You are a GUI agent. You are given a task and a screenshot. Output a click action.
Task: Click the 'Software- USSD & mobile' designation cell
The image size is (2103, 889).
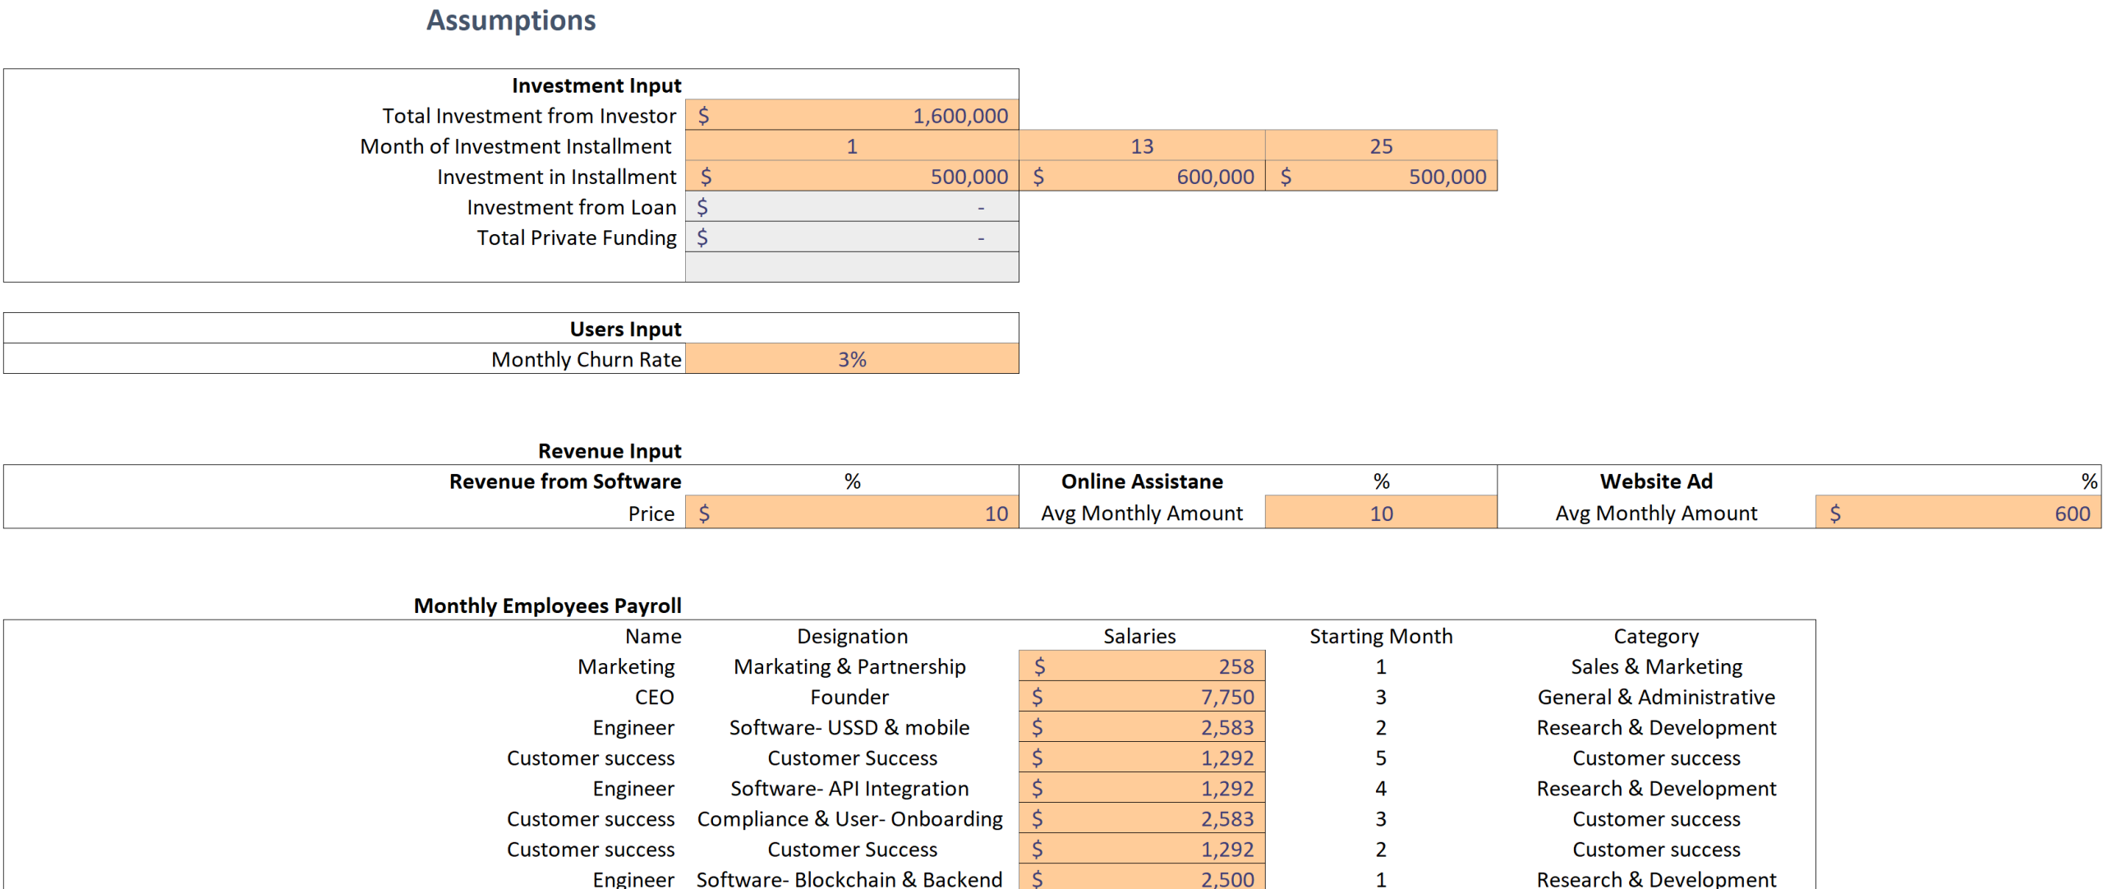click(849, 727)
